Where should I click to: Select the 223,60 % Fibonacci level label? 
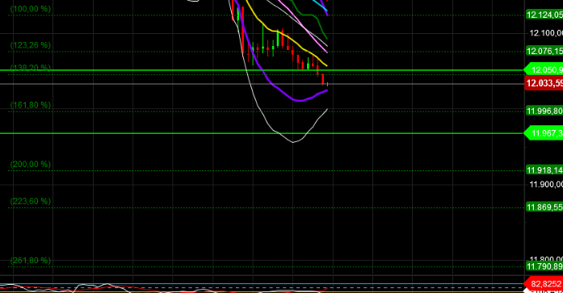31,201
